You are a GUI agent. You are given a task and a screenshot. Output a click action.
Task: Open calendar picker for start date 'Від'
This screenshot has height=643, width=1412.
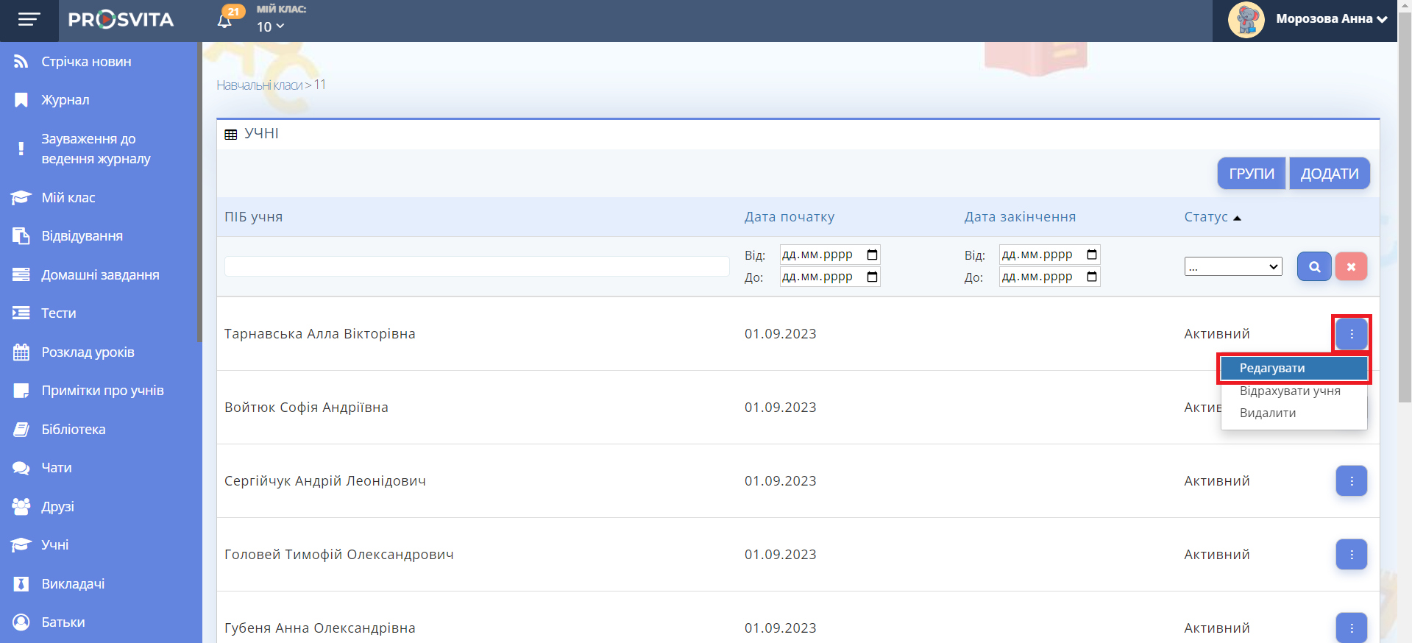pyautogui.click(x=872, y=255)
